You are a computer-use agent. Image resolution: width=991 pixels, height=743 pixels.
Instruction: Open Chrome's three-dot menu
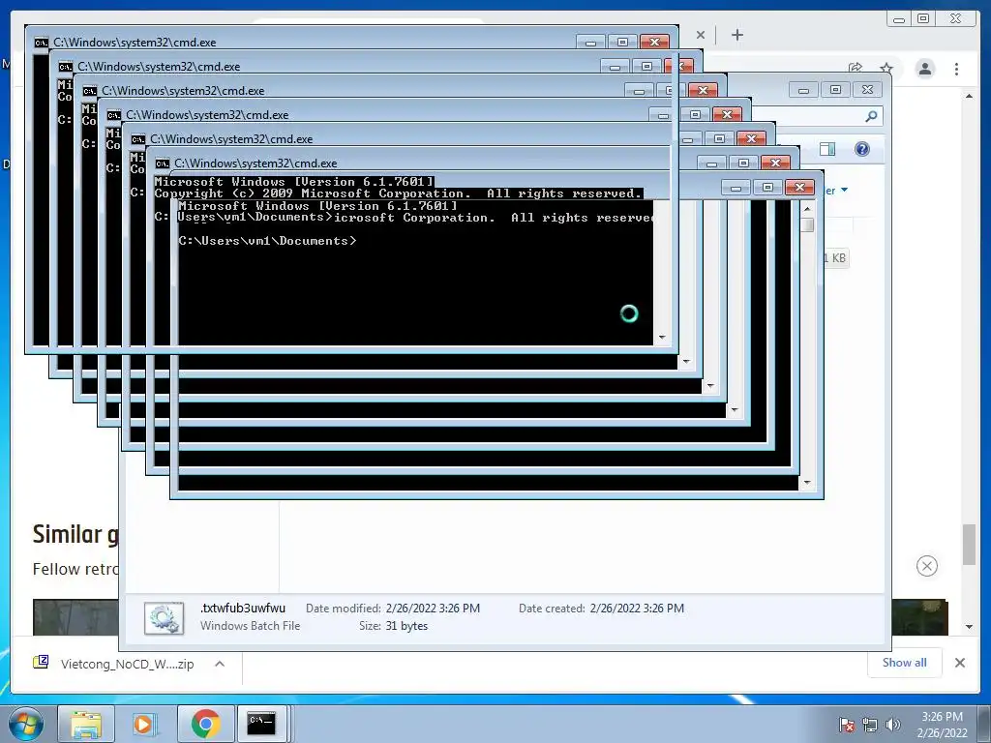pyautogui.click(x=956, y=69)
